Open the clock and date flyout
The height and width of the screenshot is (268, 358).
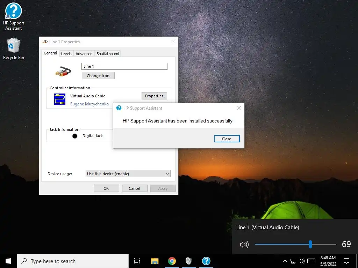328,261
